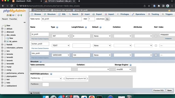The image size is (175, 98).
Task: Open the Favorites tab in sidebar
Action: (x=13, y=19)
